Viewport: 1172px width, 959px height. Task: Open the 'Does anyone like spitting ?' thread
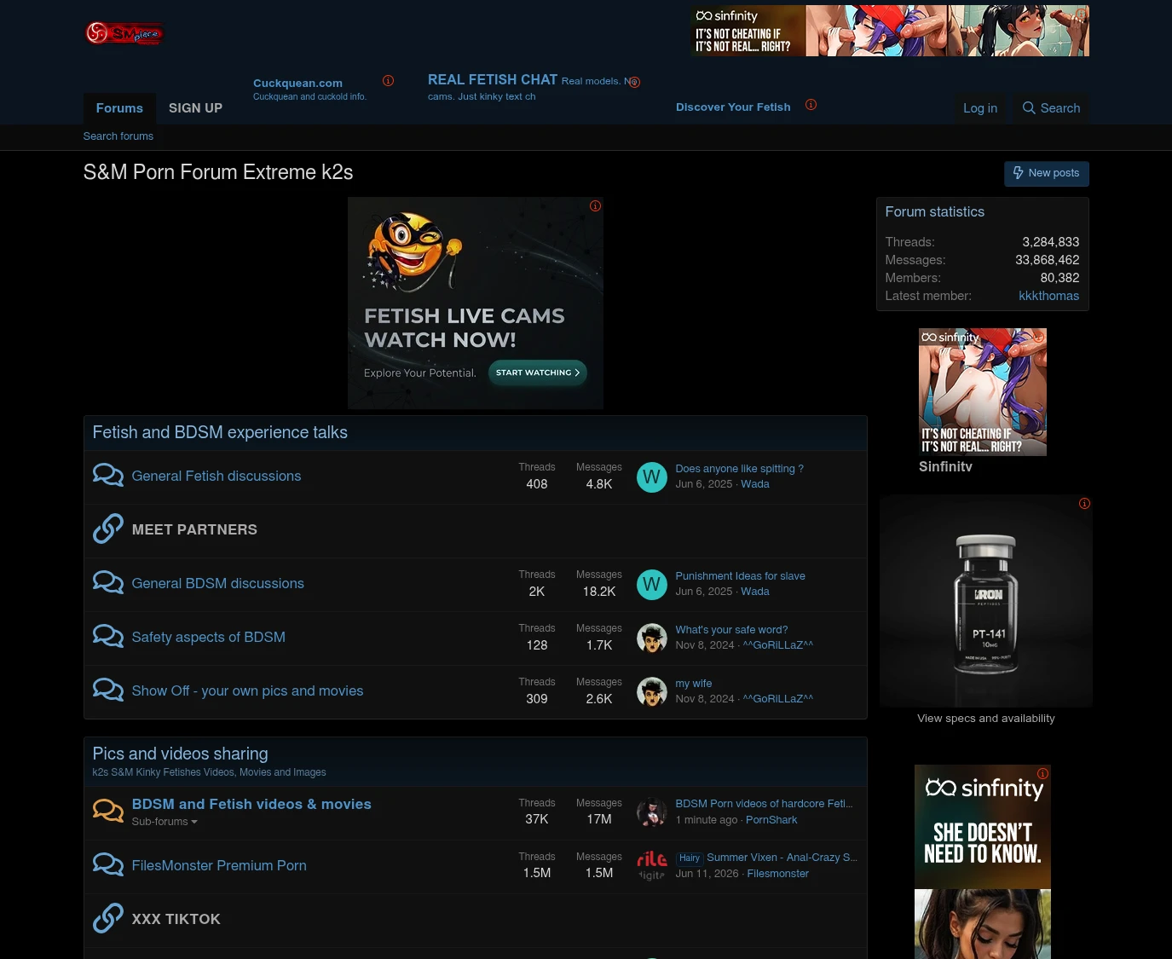[740, 469]
